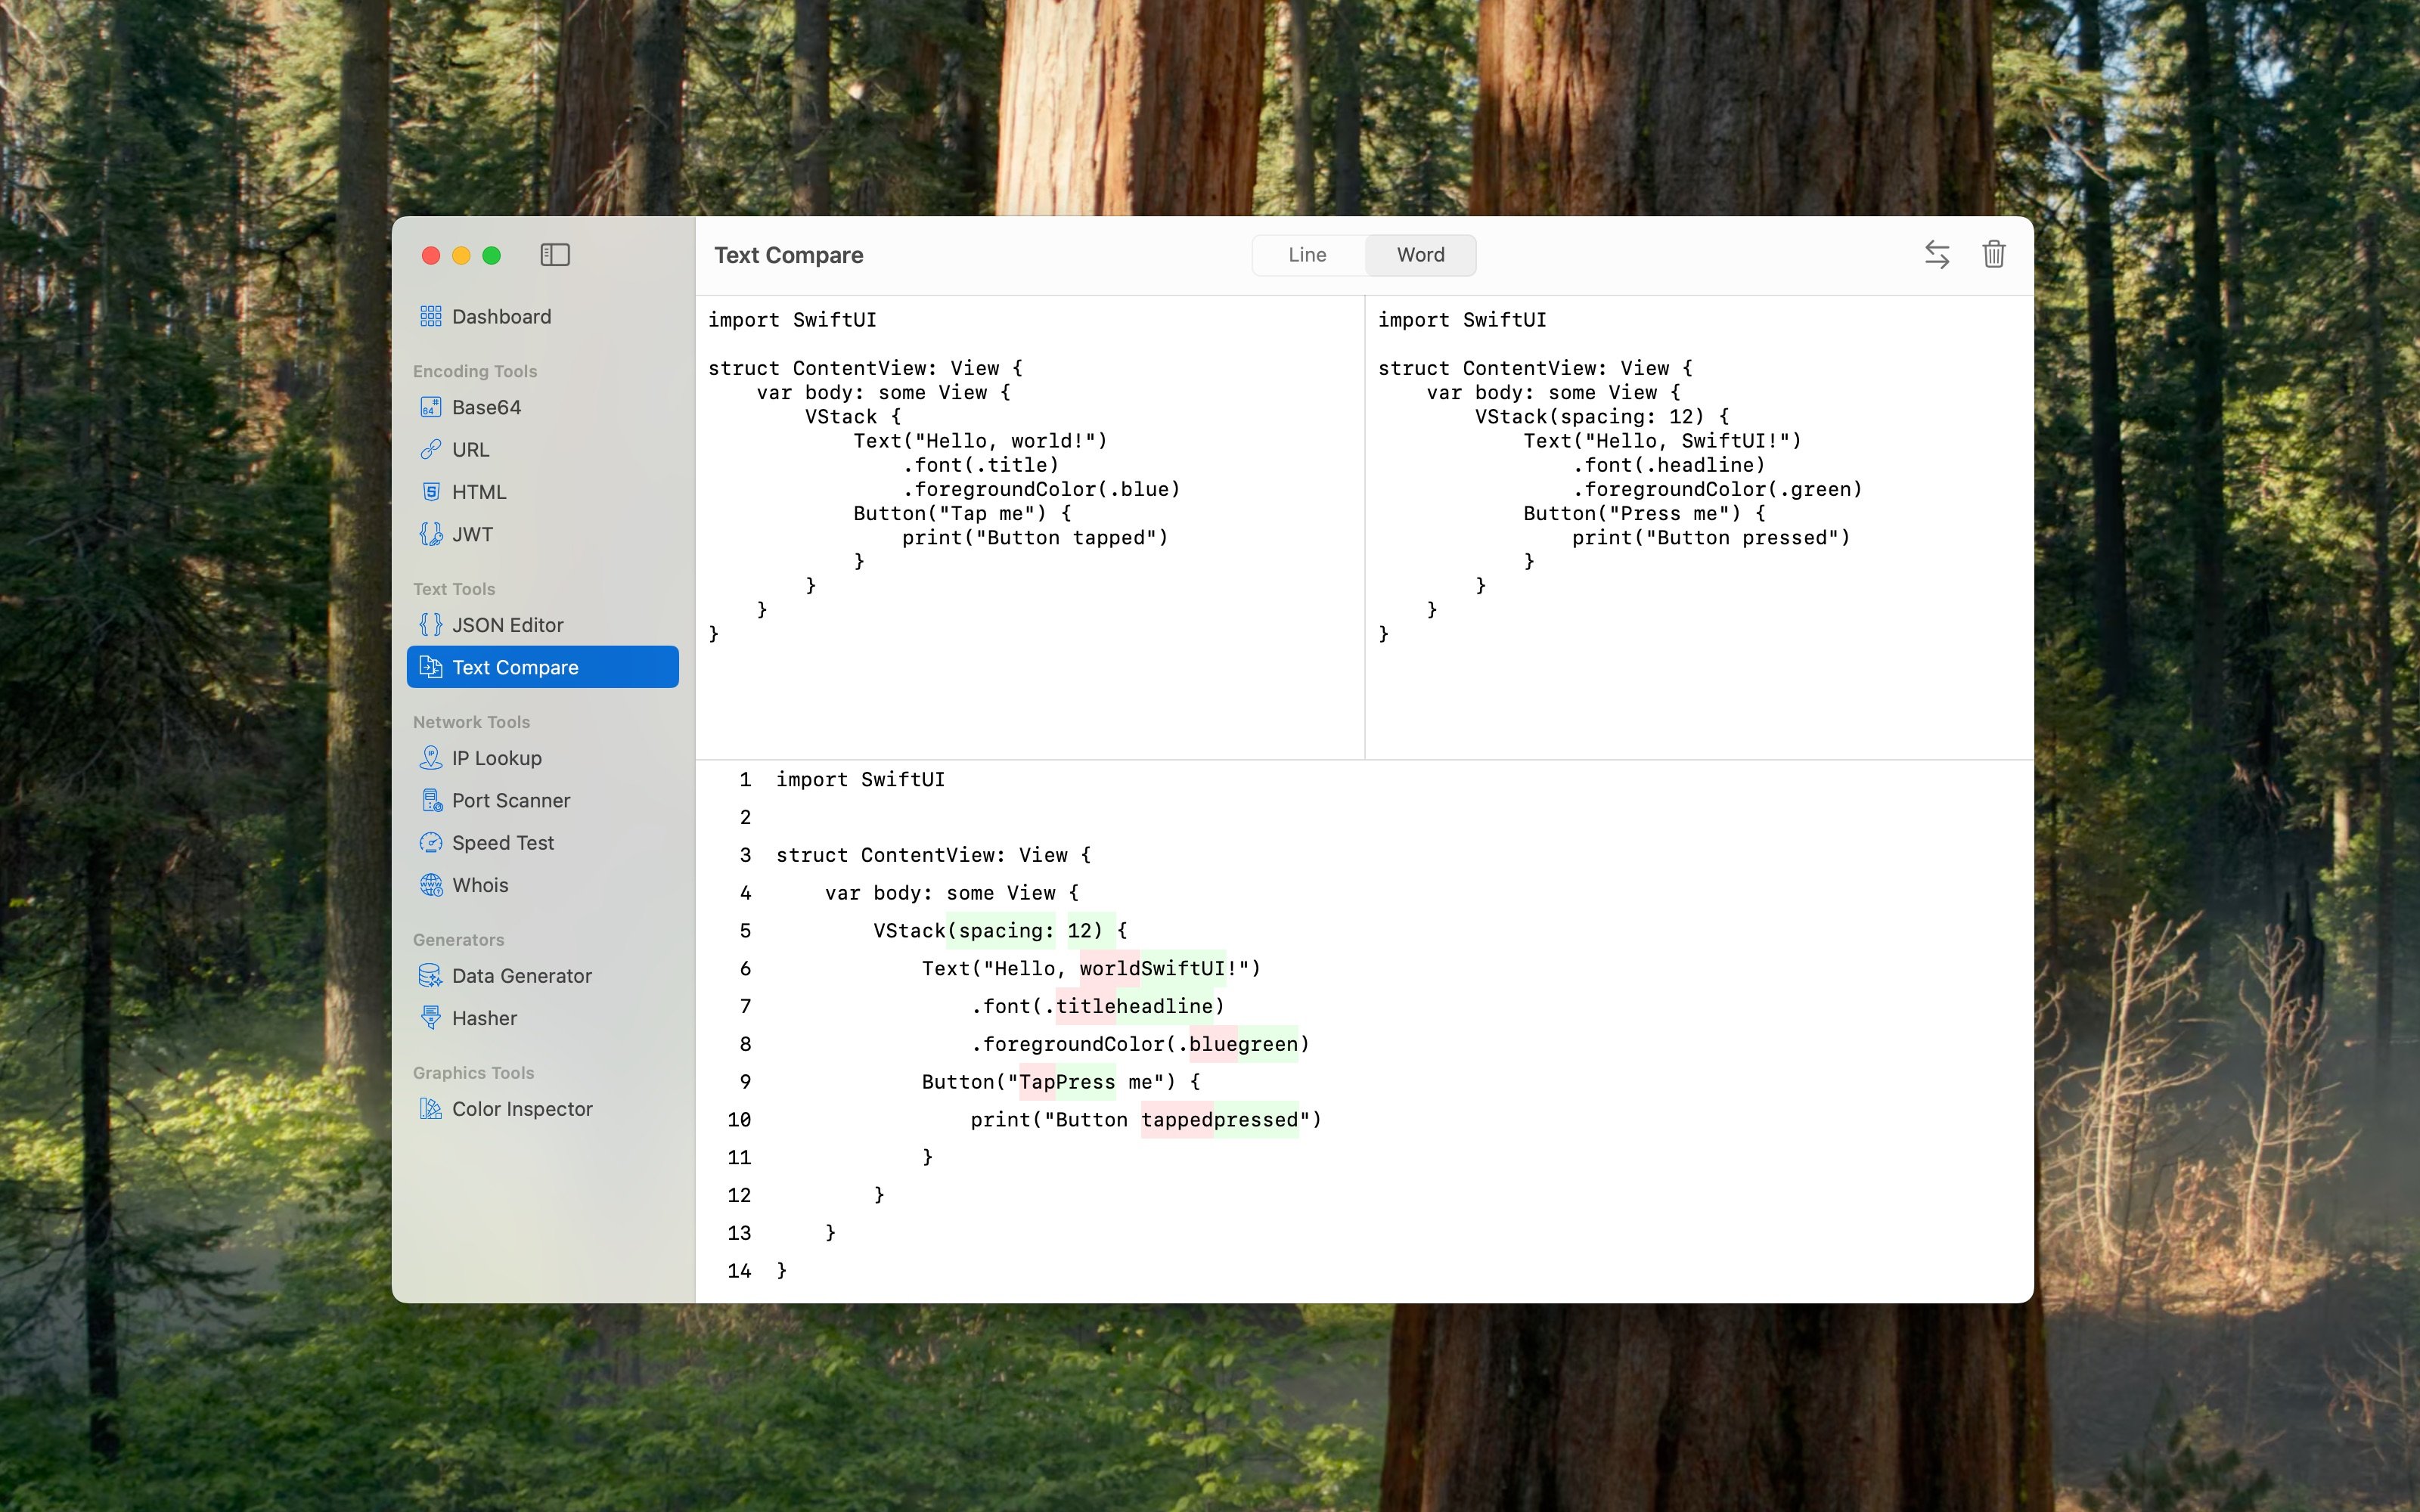Image resolution: width=2420 pixels, height=1512 pixels.
Task: Open the HTML encoding tool
Action: (479, 492)
